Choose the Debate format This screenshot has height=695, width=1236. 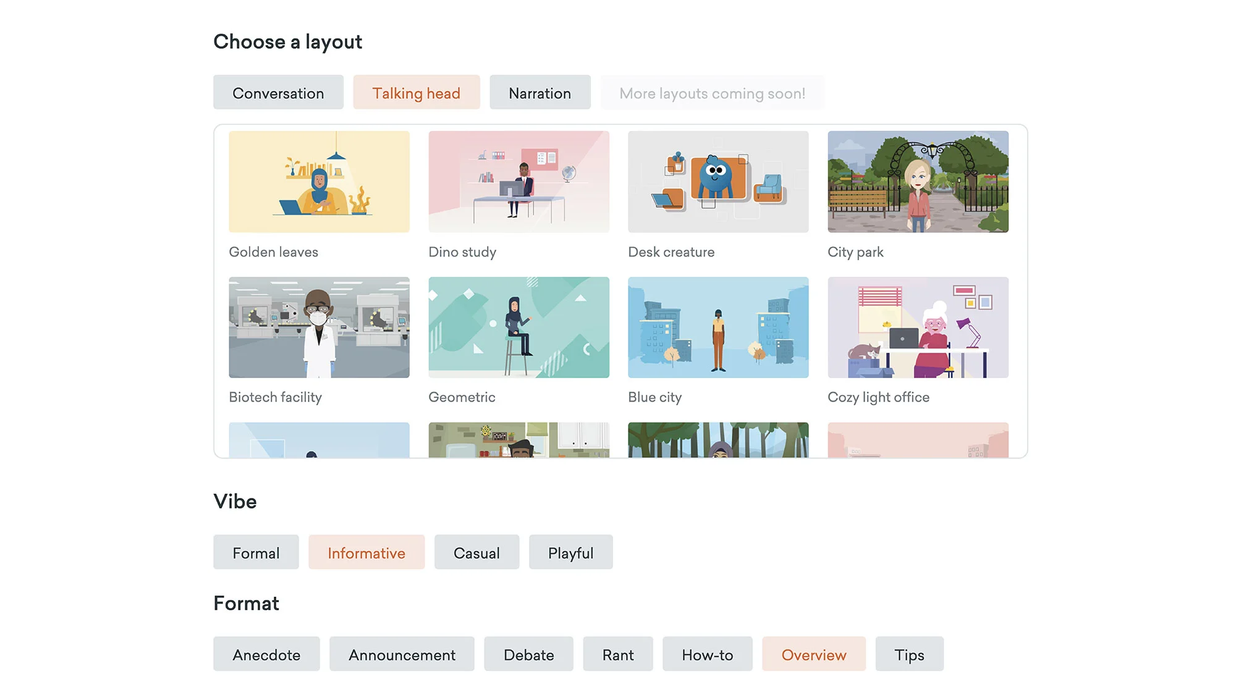pos(528,654)
